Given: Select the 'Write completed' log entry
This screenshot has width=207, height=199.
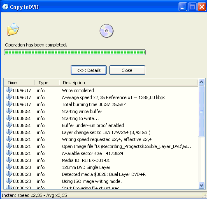Looking at the screenshot, I should click(x=101, y=90).
